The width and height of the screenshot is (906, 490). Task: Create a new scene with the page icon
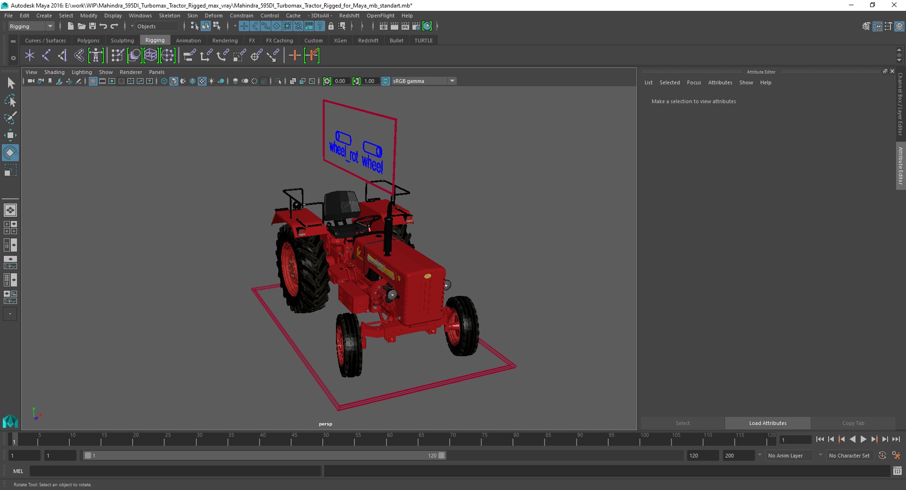point(70,26)
